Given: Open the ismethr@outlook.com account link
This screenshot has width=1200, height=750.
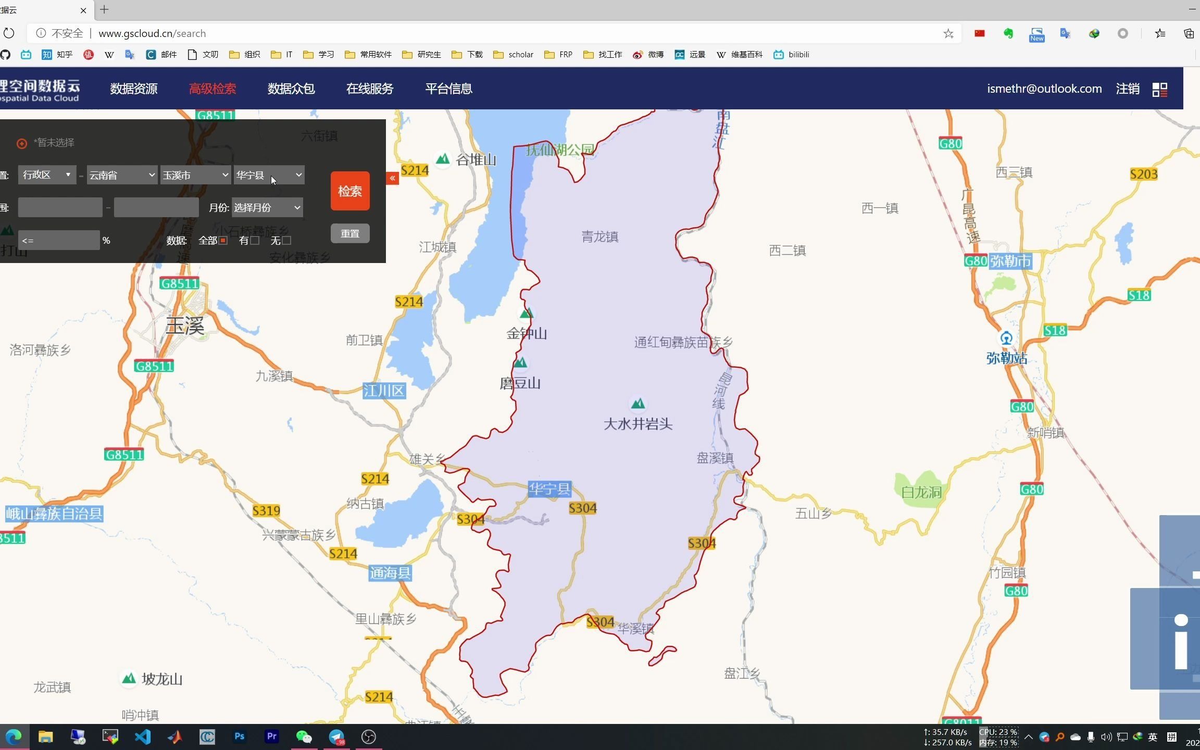Looking at the screenshot, I should click(x=1044, y=89).
